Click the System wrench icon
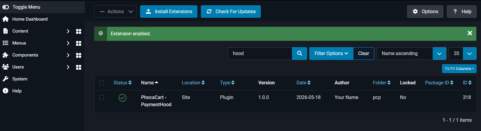 pos(5,79)
